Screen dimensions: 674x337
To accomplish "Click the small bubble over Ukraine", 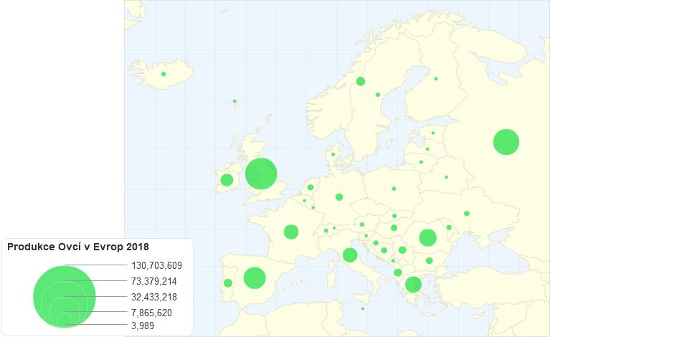I will (x=467, y=214).
